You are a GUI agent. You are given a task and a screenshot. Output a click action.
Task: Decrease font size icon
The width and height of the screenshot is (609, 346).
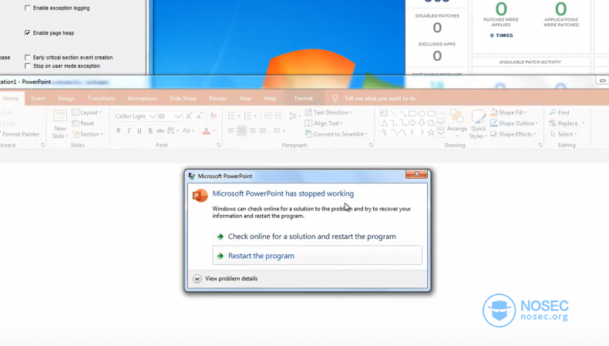click(x=199, y=116)
